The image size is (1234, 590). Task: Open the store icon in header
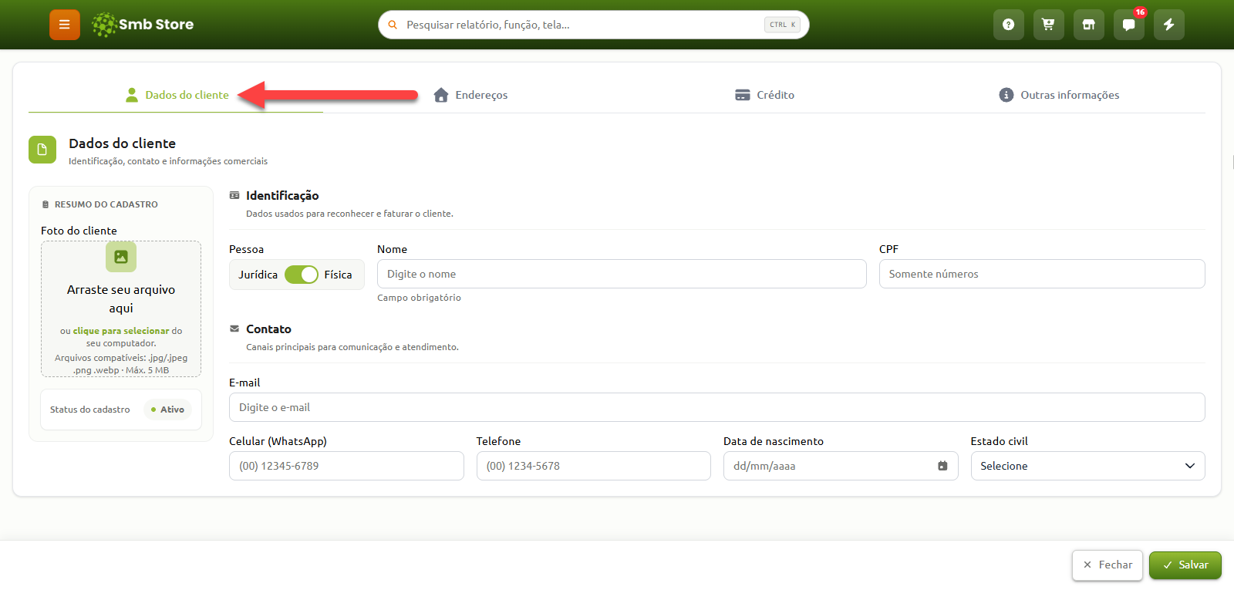(x=1088, y=25)
